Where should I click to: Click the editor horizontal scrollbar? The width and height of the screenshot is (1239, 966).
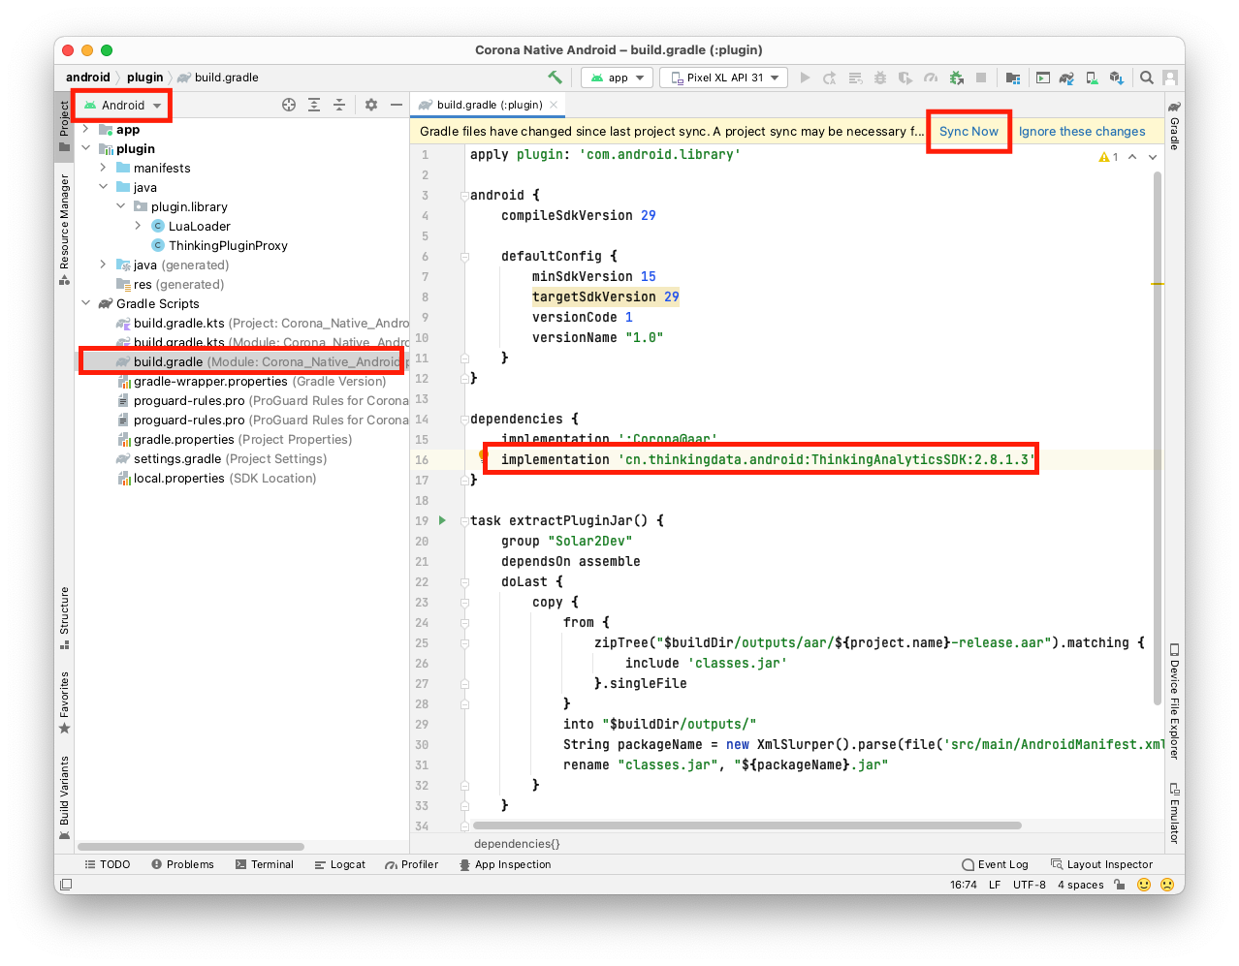747,826
